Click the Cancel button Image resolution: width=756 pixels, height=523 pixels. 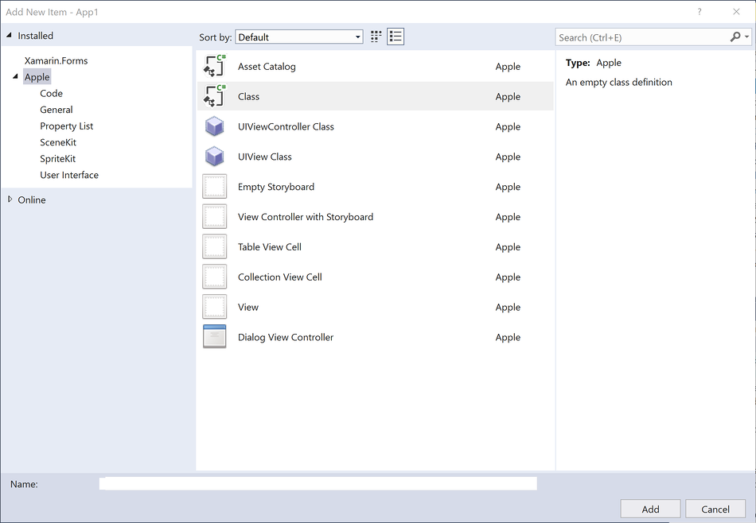tap(715, 509)
